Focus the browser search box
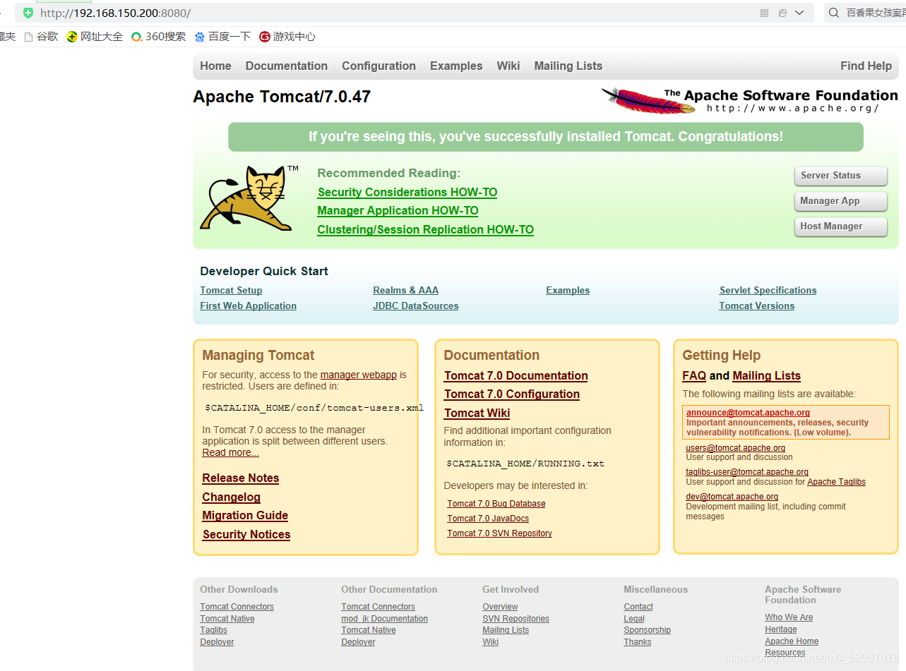906x671 pixels. (865, 13)
